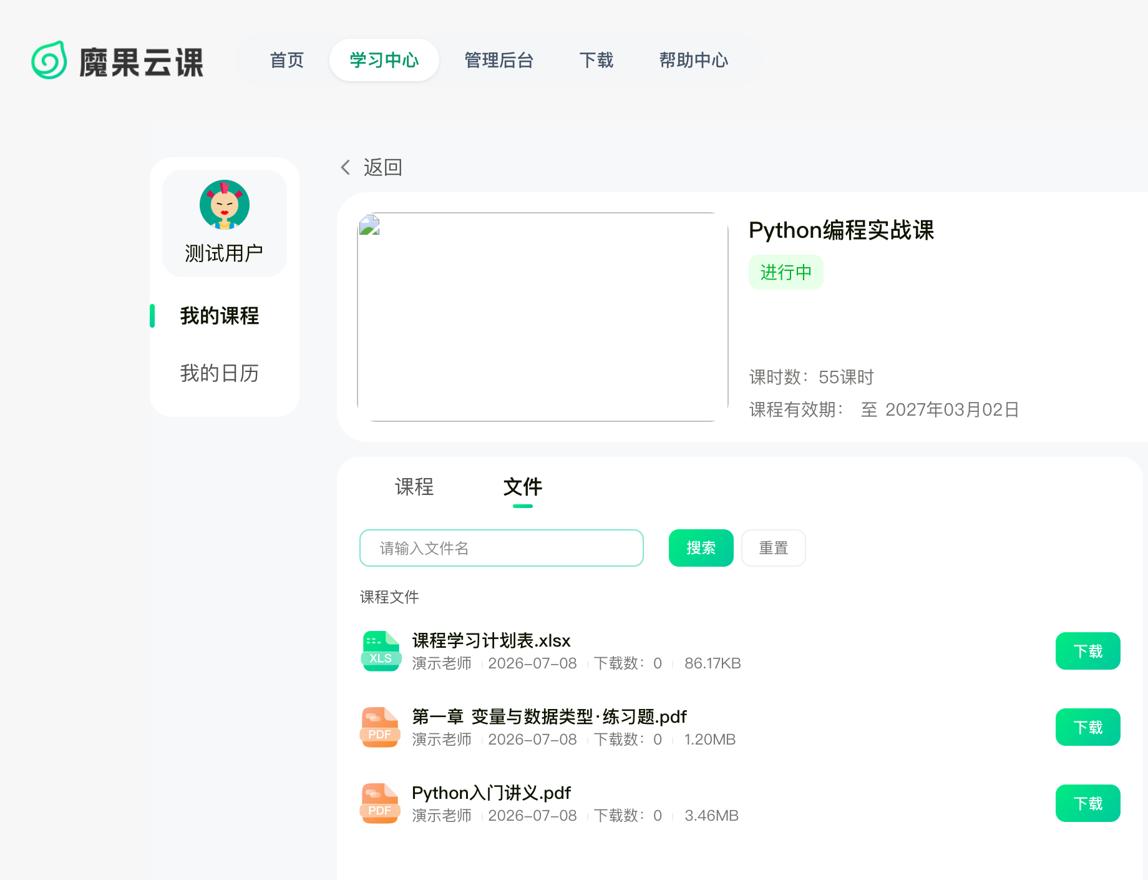The height and width of the screenshot is (880, 1148).
Task: Click the Python编程实战课 course title
Action: [x=841, y=230]
